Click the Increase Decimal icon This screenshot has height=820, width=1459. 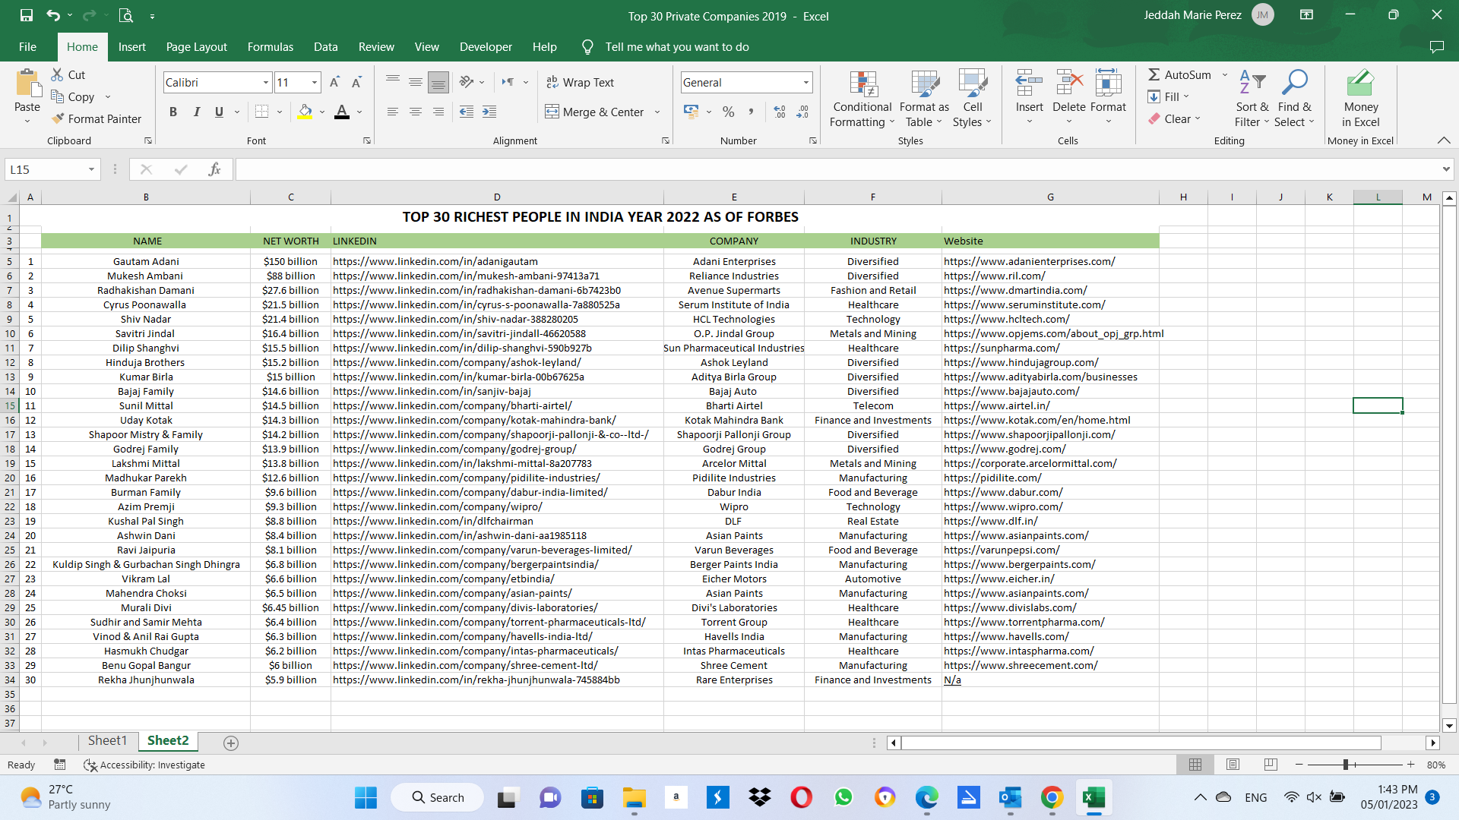coord(780,112)
